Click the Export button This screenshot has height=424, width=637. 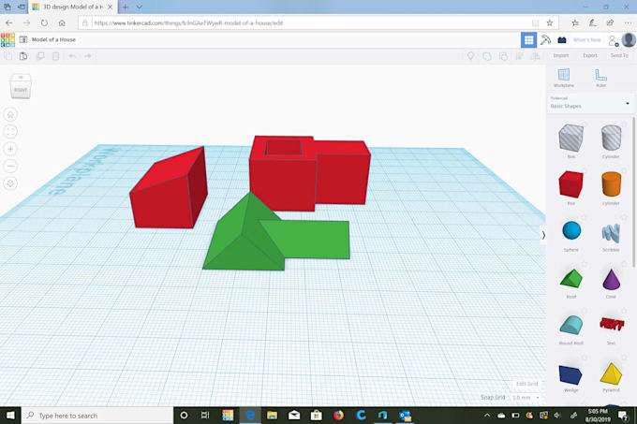click(590, 55)
